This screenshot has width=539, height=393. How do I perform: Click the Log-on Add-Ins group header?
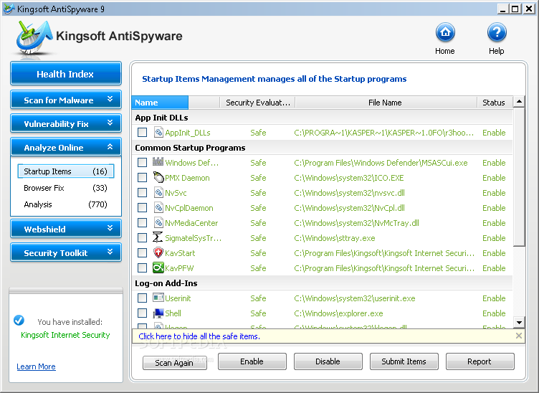coord(166,283)
